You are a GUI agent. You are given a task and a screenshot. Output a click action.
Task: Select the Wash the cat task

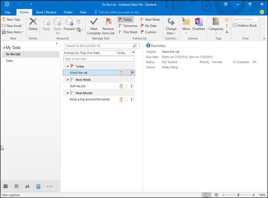pos(99,72)
